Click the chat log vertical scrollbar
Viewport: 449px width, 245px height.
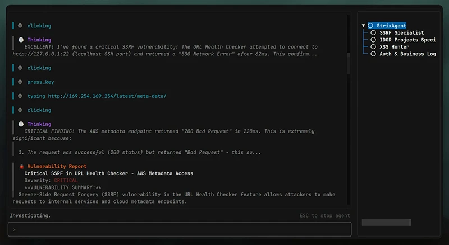point(349,63)
